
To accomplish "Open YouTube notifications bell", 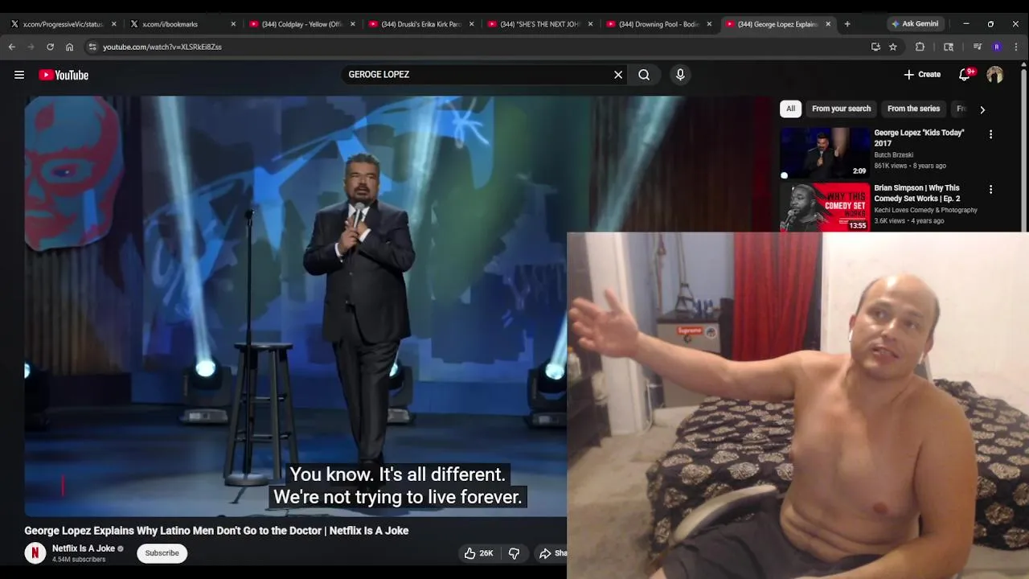I will [x=965, y=75].
